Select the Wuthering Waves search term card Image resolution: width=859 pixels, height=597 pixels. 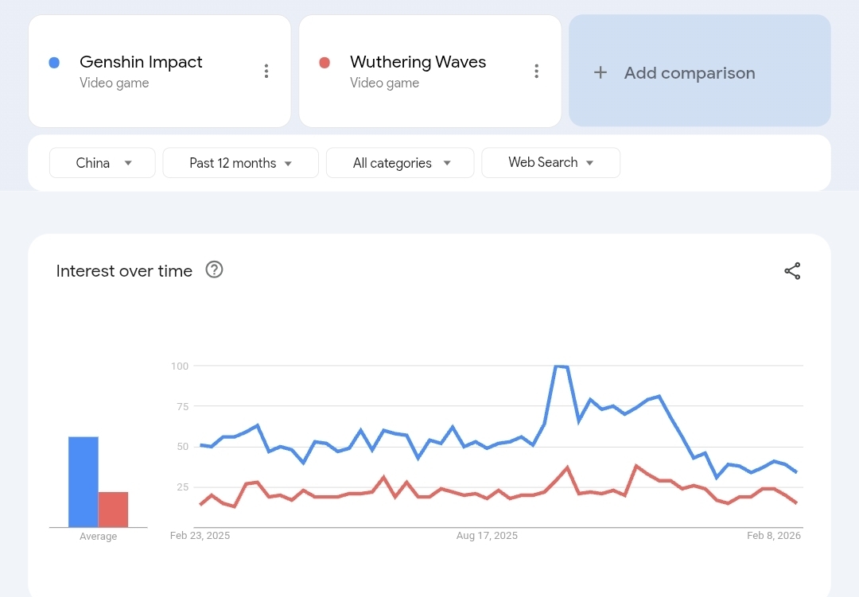[x=429, y=72]
